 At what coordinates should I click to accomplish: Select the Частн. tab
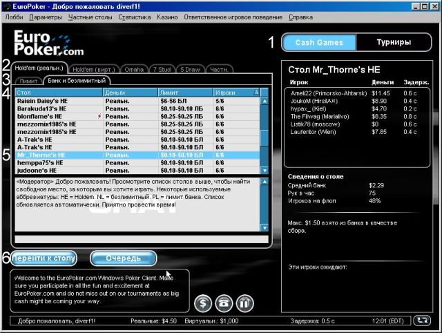pyautogui.click(x=219, y=69)
